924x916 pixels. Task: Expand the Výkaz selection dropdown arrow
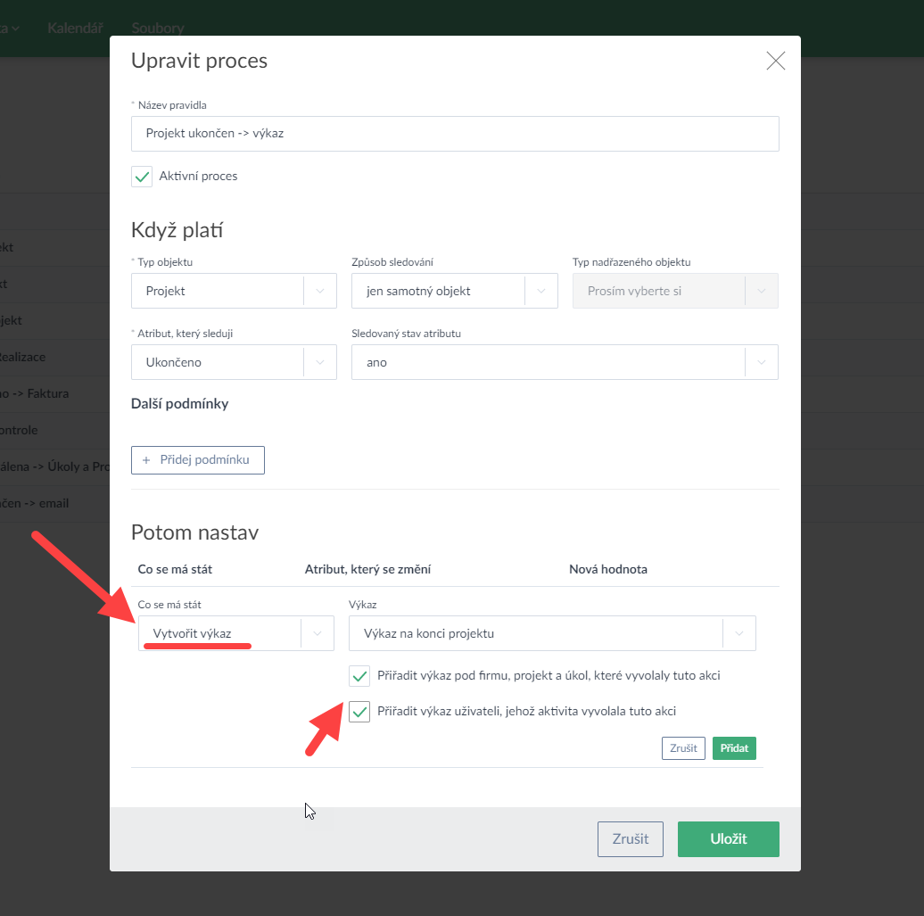[738, 634]
